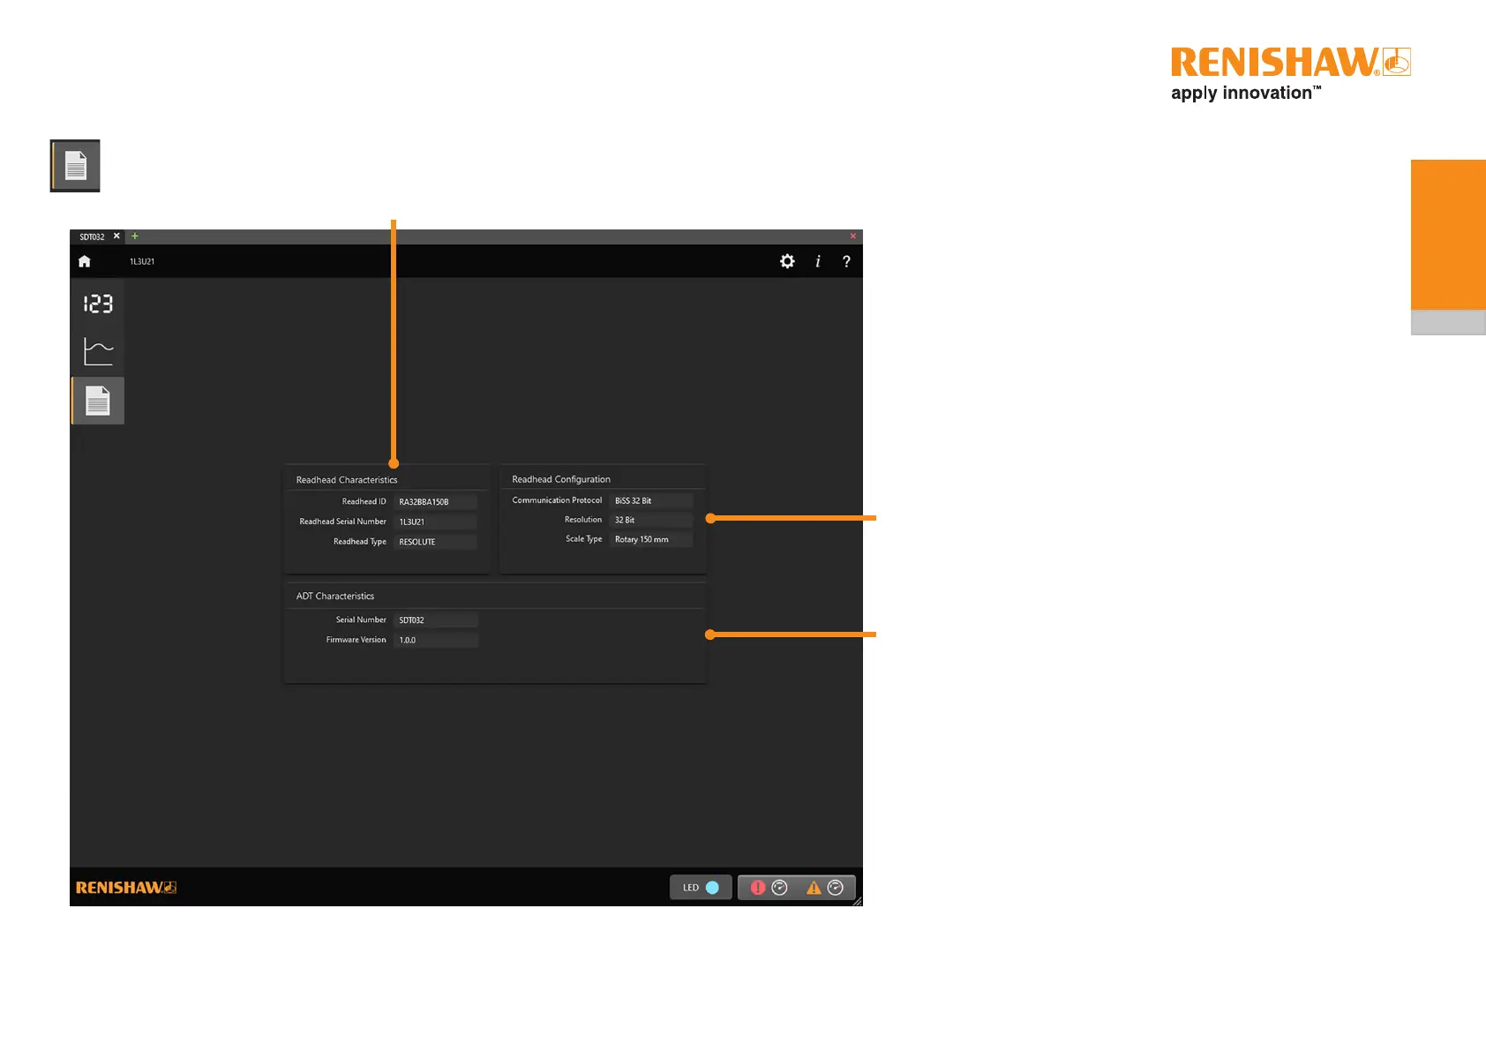
Task: Open the signal graph view in sidebar
Action: click(x=98, y=351)
